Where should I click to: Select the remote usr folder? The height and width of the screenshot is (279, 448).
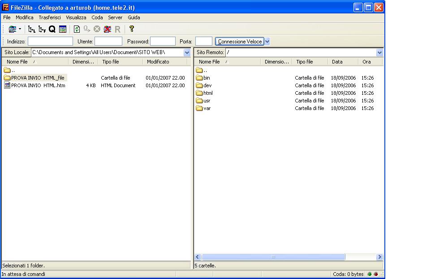pos(203,101)
